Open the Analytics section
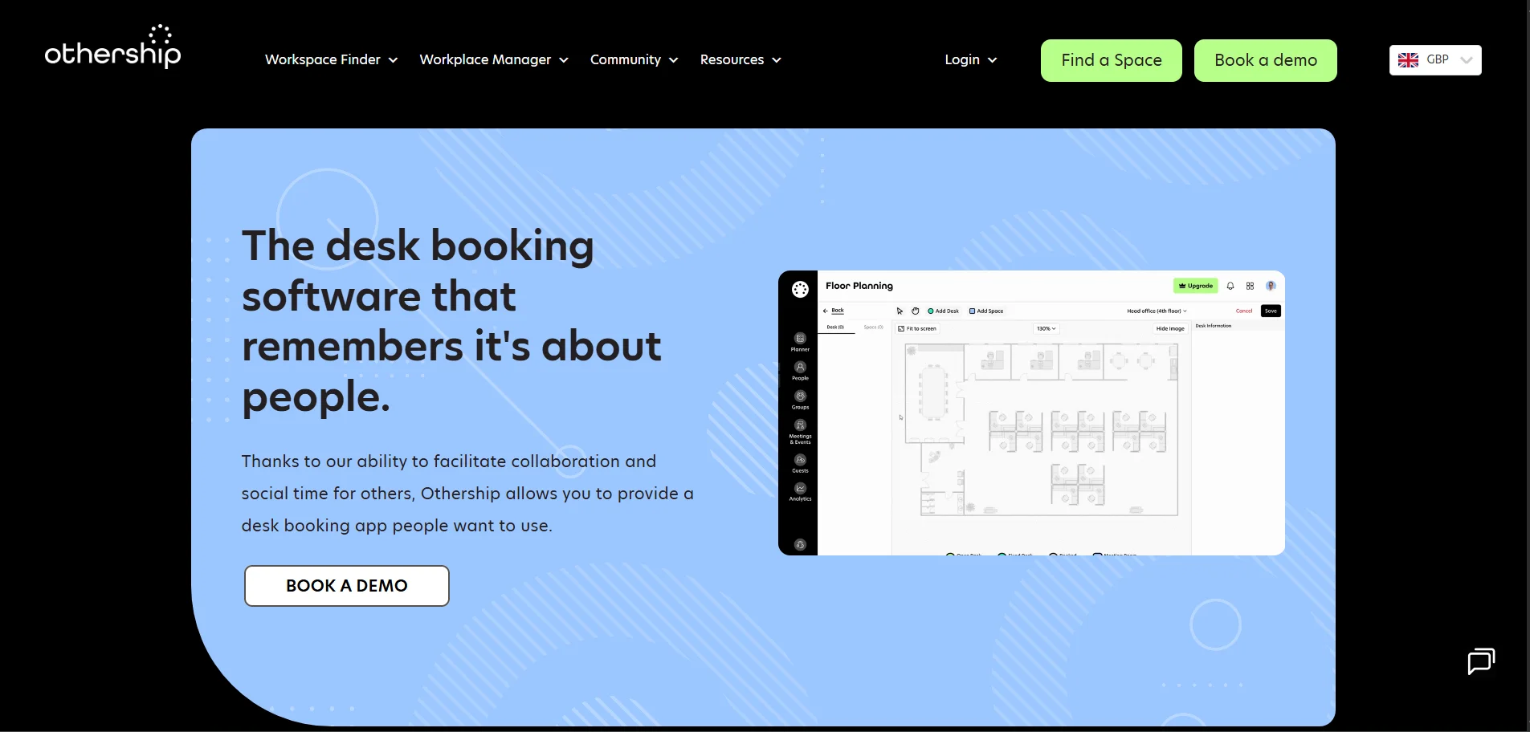 (800, 487)
